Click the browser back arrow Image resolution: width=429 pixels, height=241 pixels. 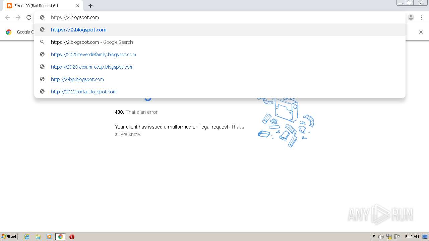(x=7, y=17)
